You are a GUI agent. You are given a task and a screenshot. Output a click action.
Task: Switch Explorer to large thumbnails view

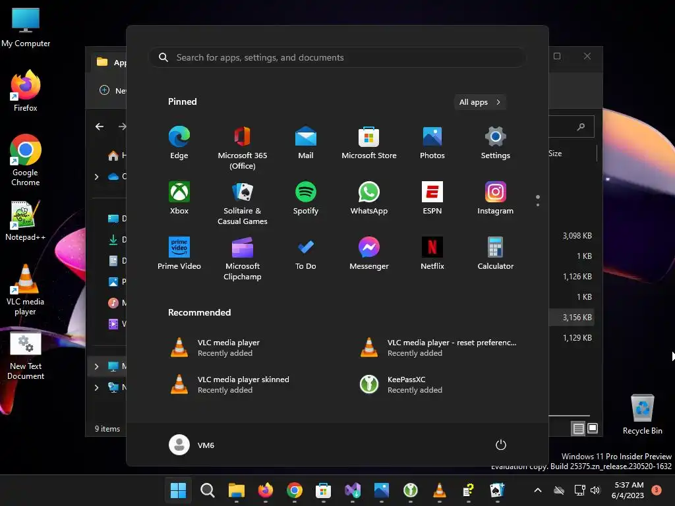(593, 428)
